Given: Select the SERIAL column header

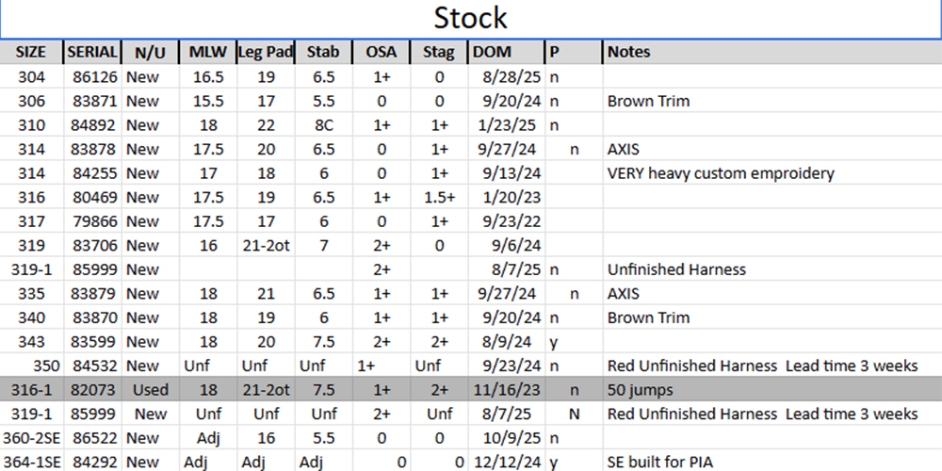Looking at the screenshot, I should pyautogui.click(x=93, y=52).
